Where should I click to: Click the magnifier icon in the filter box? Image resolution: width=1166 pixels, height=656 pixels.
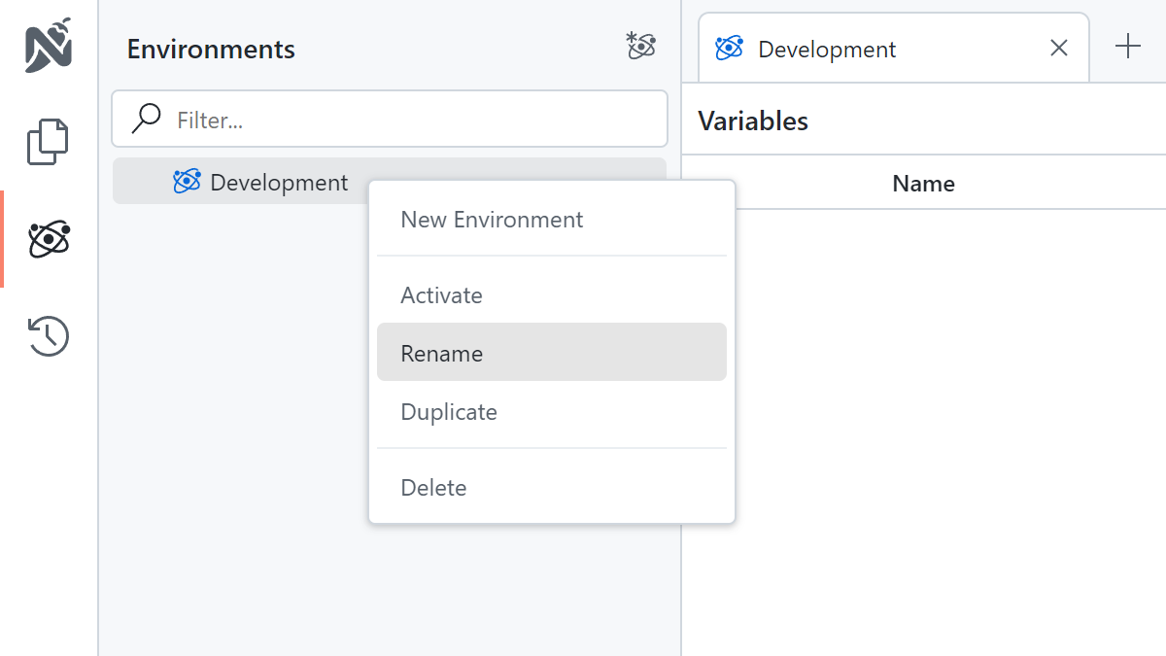[147, 119]
